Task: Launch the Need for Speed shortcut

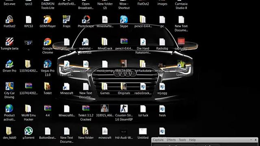Action: (181, 64)
